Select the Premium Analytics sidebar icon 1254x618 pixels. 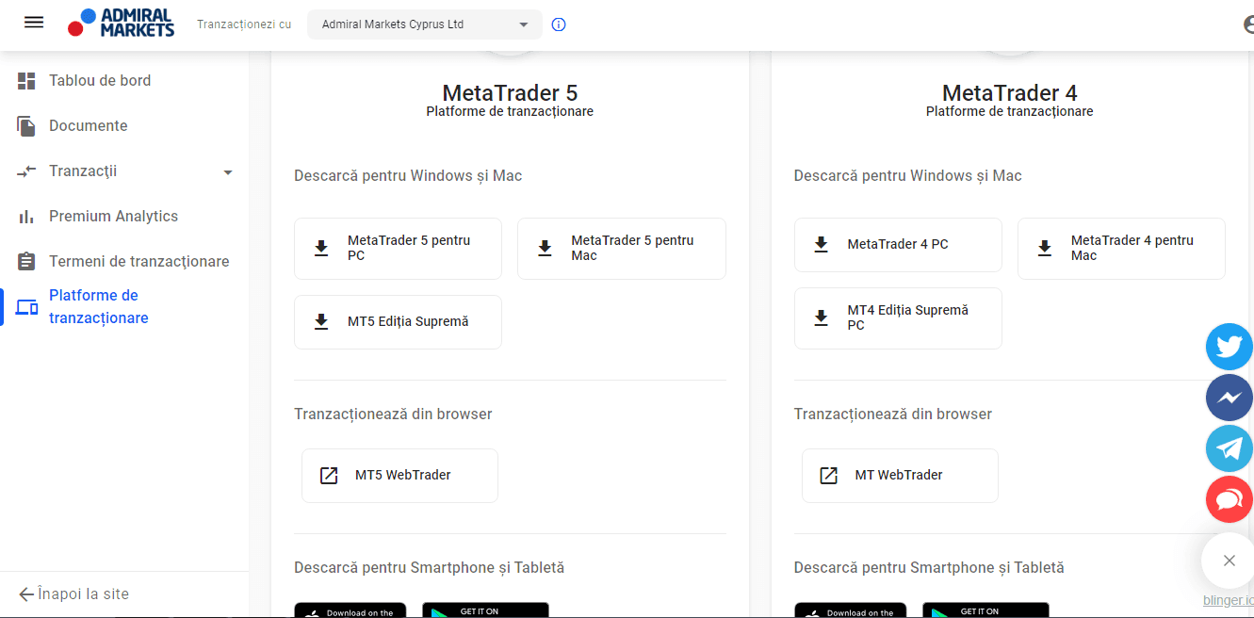click(x=26, y=216)
